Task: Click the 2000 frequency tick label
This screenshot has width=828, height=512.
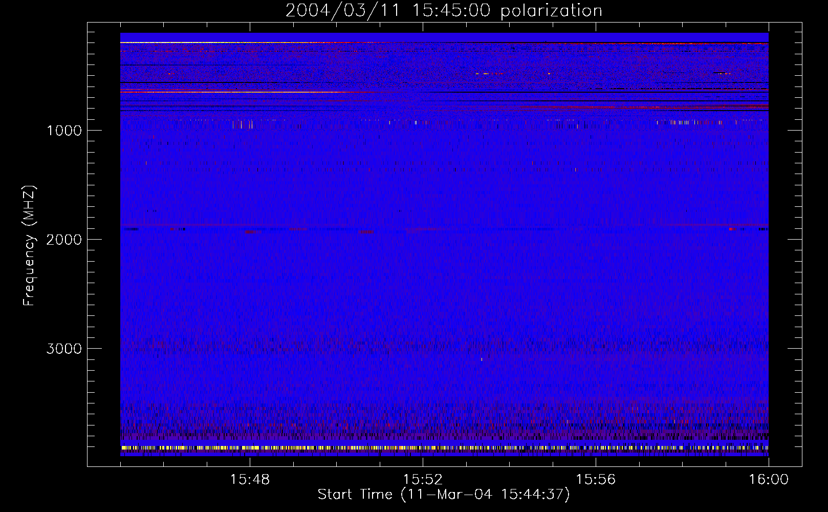Action: pyautogui.click(x=64, y=240)
